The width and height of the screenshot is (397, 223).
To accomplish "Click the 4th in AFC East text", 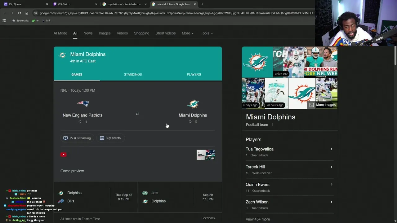I will point(83,61).
